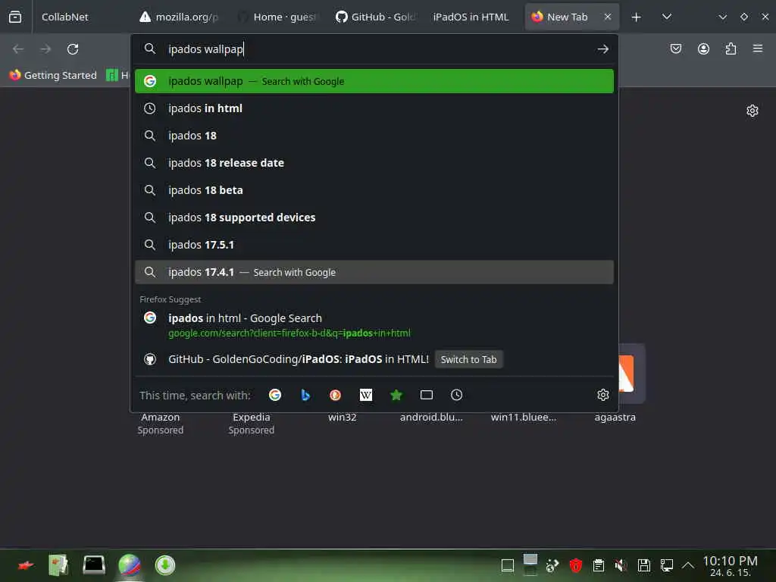Search only in Bookmarks star icon
The image size is (776, 582).
coord(396,395)
